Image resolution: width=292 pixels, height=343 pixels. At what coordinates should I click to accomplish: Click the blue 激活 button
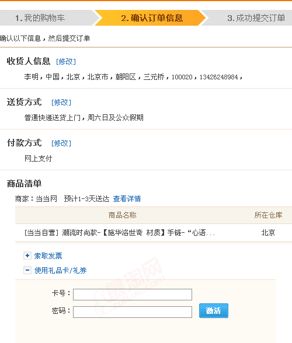click(214, 310)
